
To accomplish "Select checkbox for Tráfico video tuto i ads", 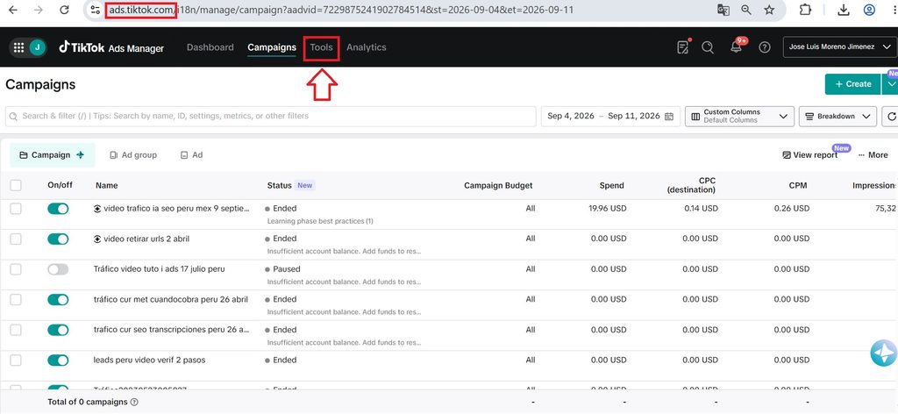I will (16, 269).
